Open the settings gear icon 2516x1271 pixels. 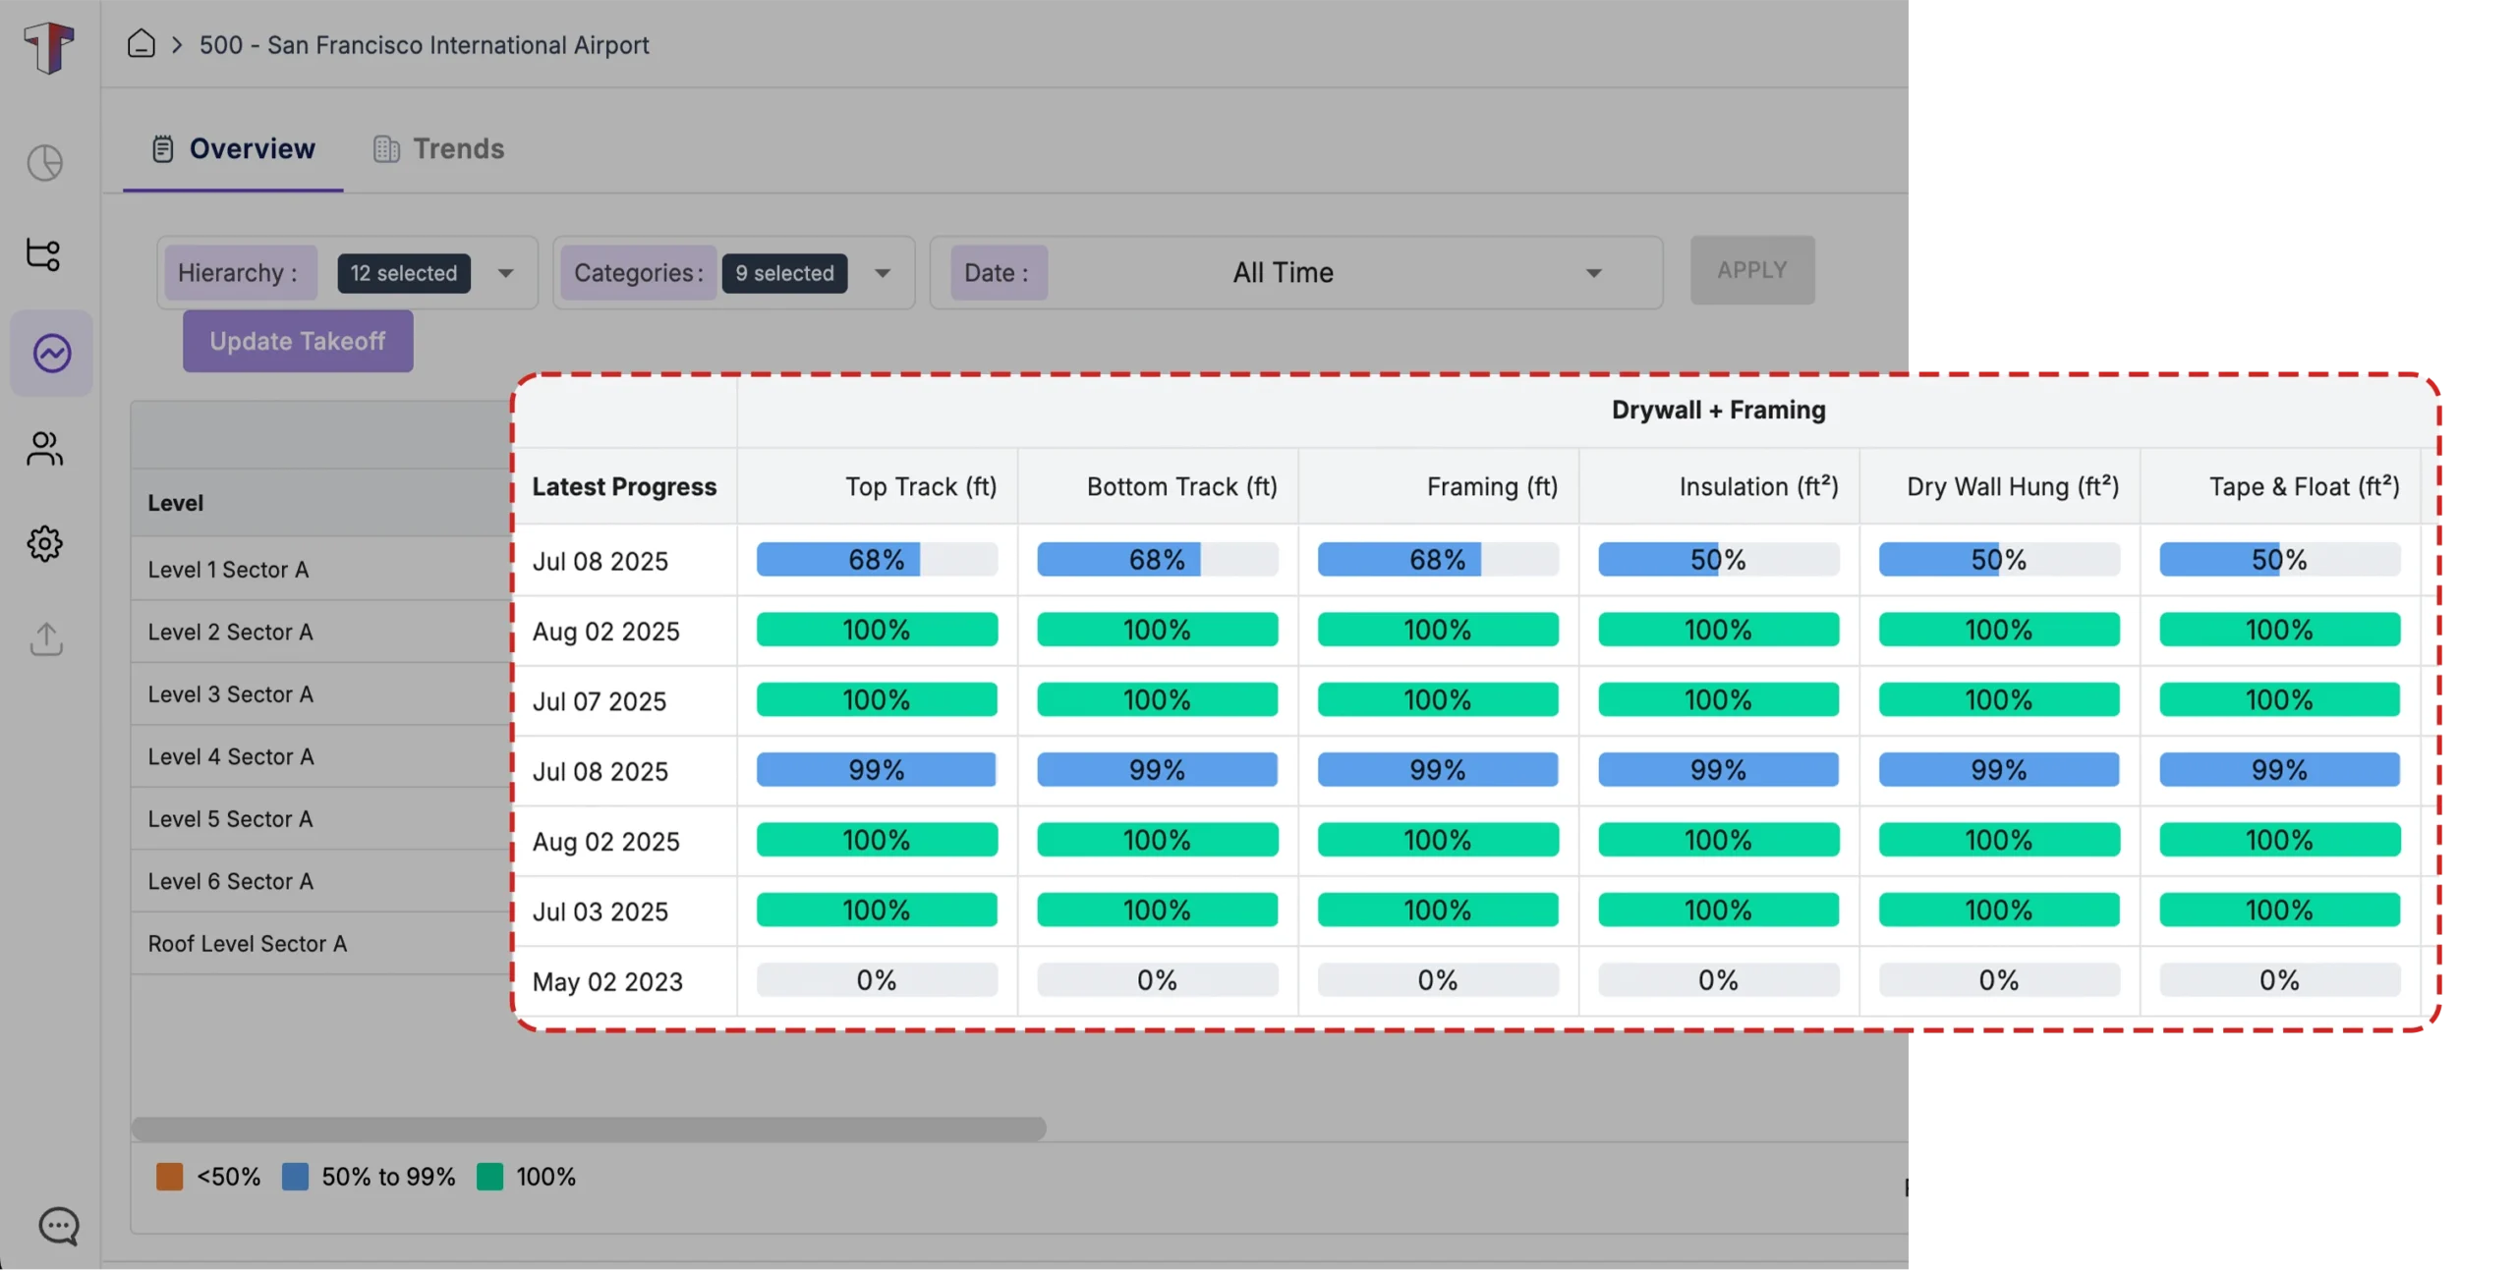point(44,543)
